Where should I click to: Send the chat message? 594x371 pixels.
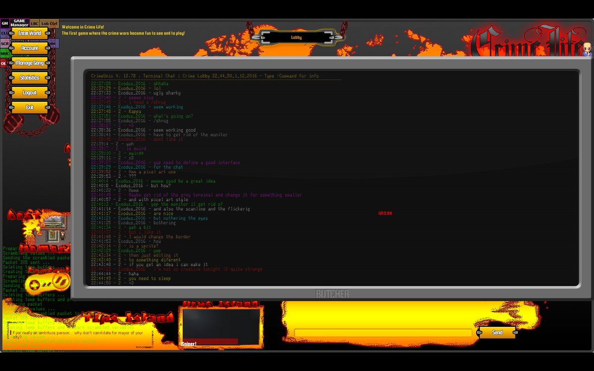tap(497, 332)
